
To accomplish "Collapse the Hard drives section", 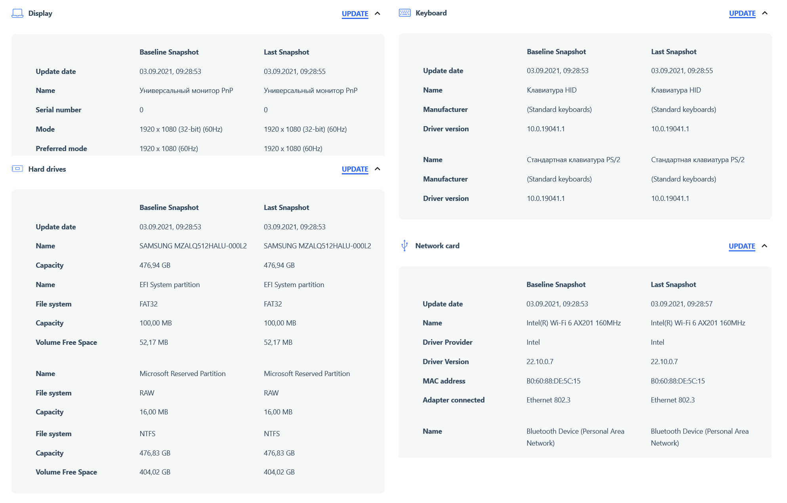I will [377, 169].
